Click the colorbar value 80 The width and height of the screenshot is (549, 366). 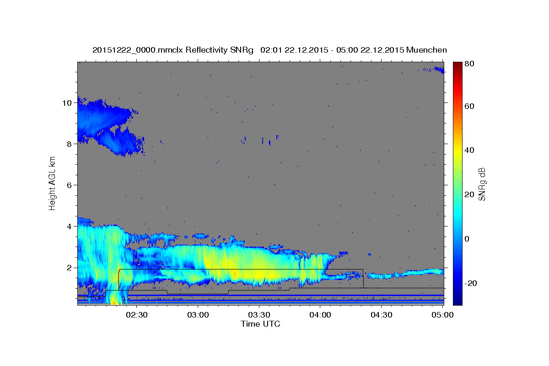pyautogui.click(x=468, y=64)
